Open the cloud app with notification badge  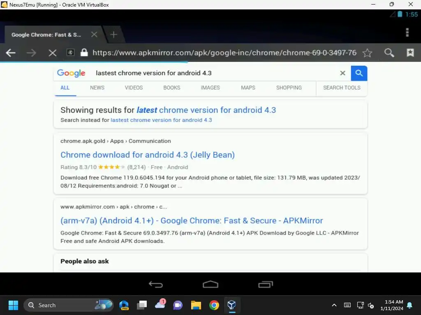160,305
